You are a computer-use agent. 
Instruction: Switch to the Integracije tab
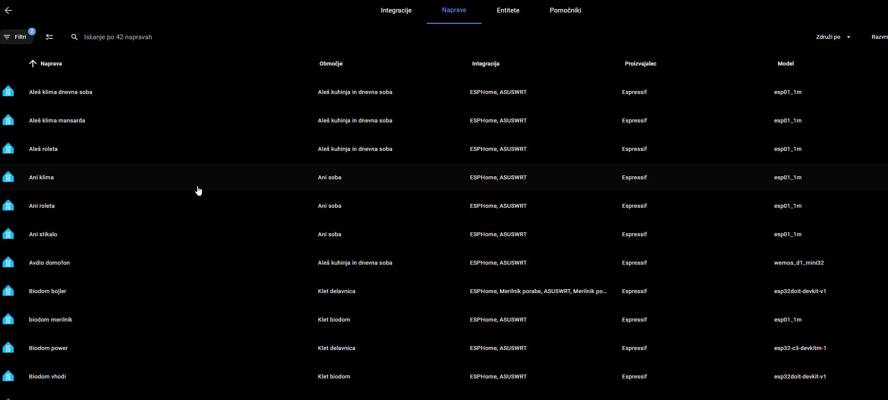pyautogui.click(x=396, y=10)
